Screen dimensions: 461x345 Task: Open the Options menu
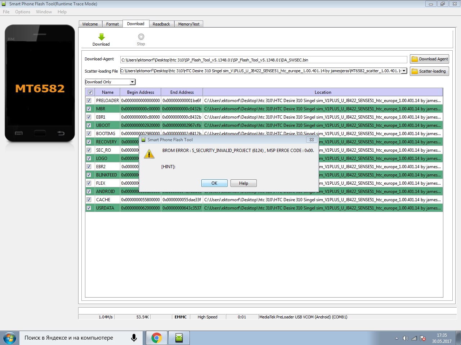click(x=23, y=12)
